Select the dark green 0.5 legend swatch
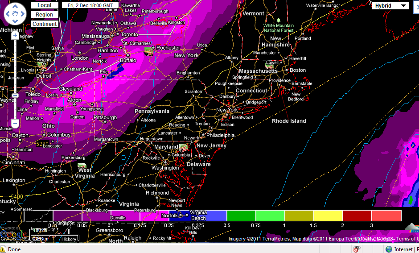This screenshot has width=419, height=253. [241, 216]
